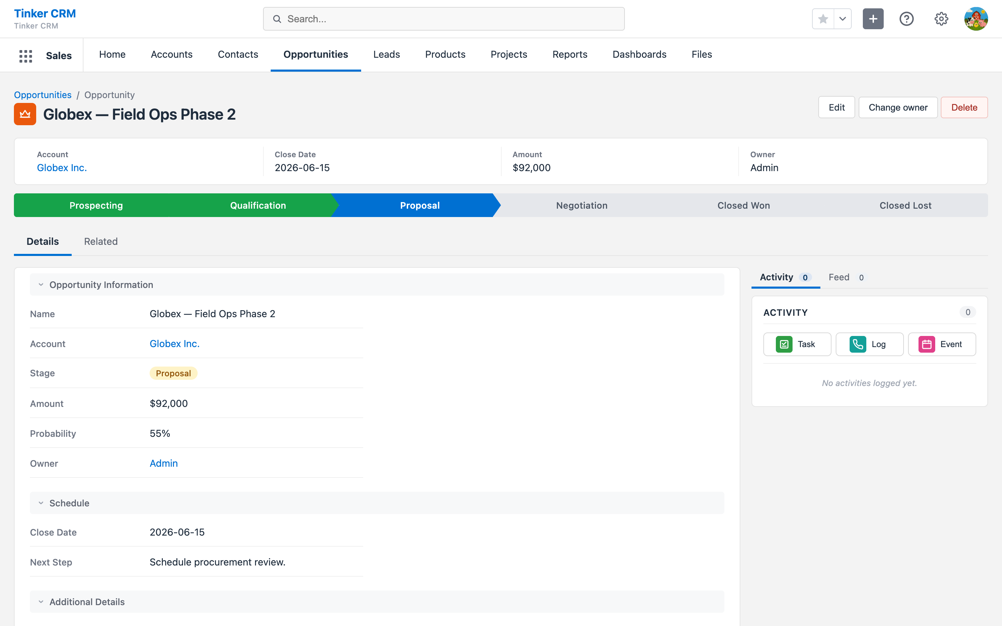Click the Task button label
This screenshot has width=1002, height=626.
tap(806, 344)
